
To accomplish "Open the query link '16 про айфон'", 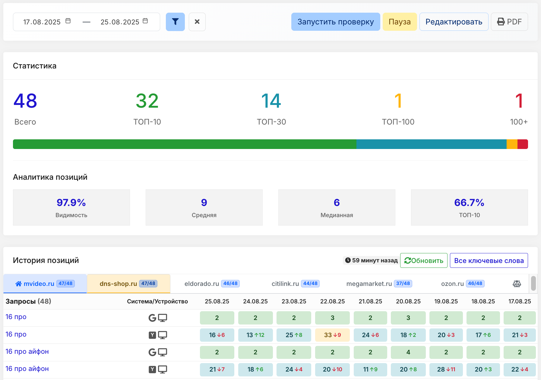I will click(x=27, y=351).
